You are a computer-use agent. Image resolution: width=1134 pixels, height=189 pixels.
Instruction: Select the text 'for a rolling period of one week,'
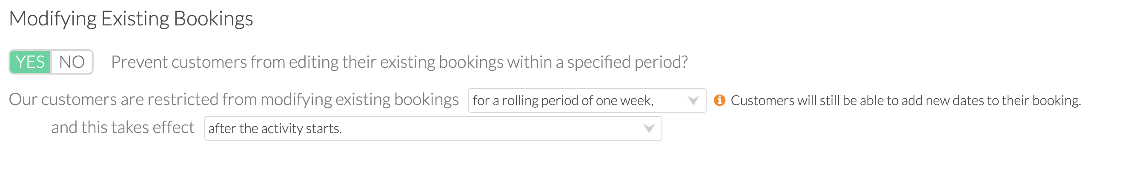coord(563,101)
